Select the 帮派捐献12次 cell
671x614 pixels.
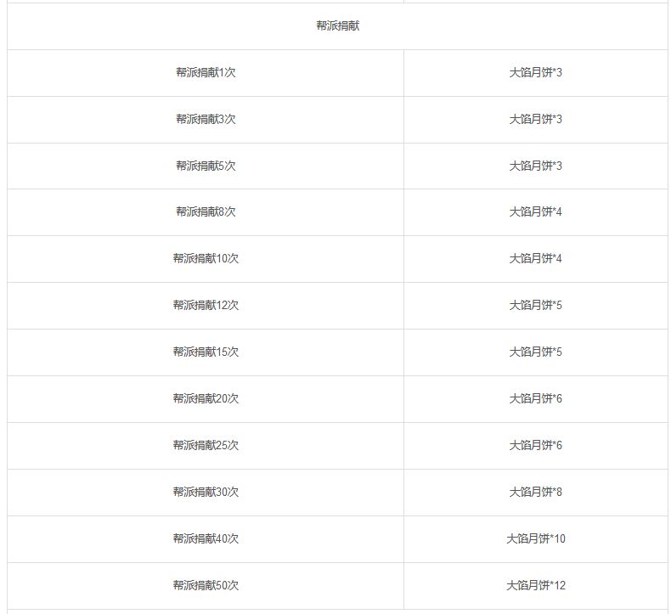click(x=206, y=306)
